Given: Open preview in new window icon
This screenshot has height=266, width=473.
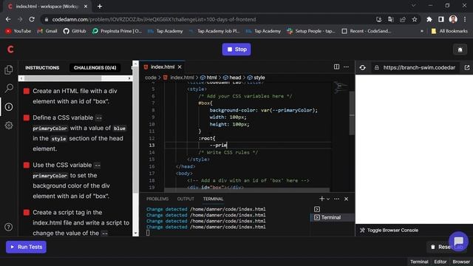Looking at the screenshot, I should click(x=467, y=67).
